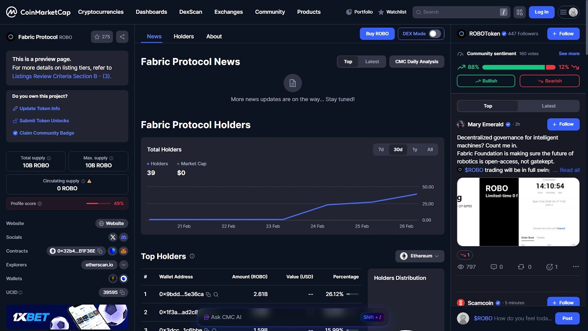Open the hamburger profile menu
The width and height of the screenshot is (588, 331).
pyautogui.click(x=569, y=12)
